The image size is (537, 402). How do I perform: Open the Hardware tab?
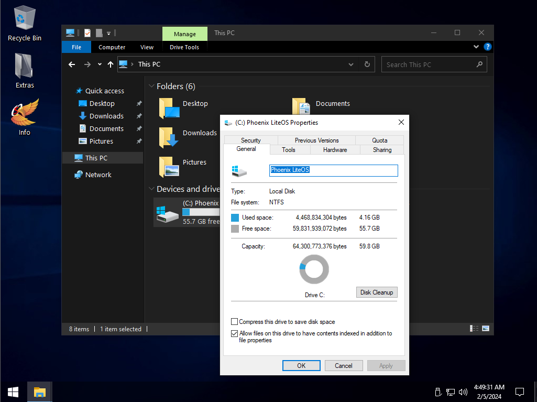pos(335,149)
